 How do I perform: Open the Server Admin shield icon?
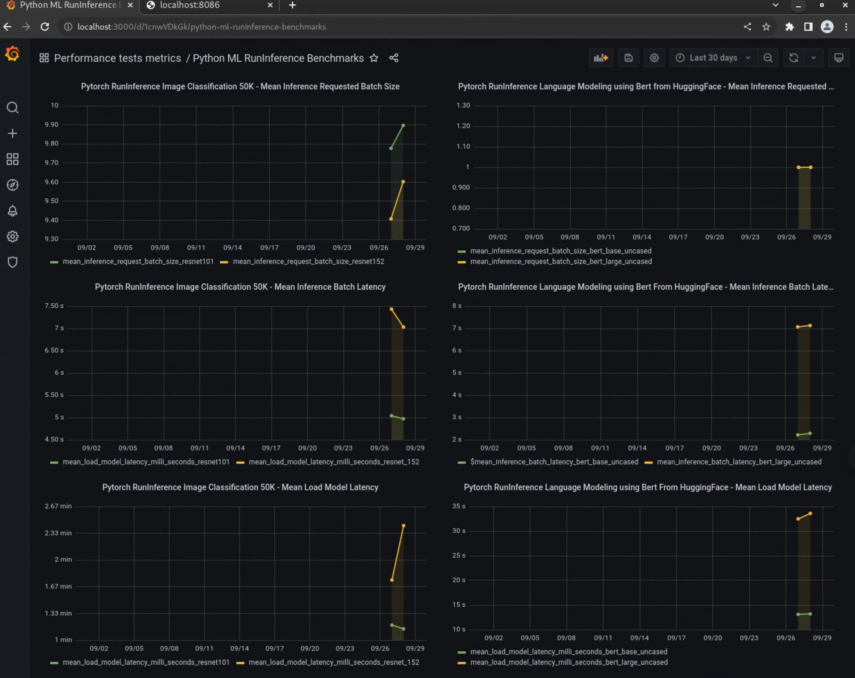tap(12, 262)
